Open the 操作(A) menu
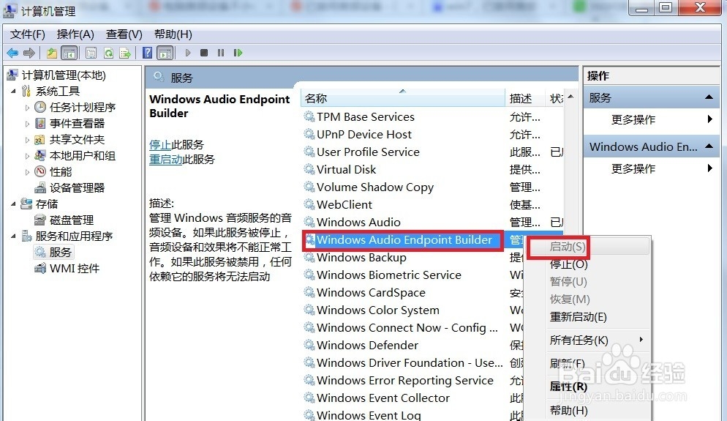Image resolution: width=727 pixels, height=421 pixels. [75, 34]
